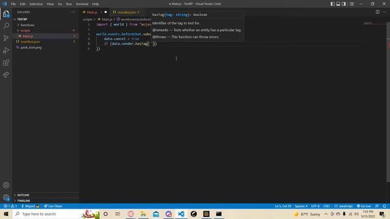Screen dimensions: 390x219
Task: Switch to the Main.js editor tab
Action: pyautogui.click(x=94, y=12)
